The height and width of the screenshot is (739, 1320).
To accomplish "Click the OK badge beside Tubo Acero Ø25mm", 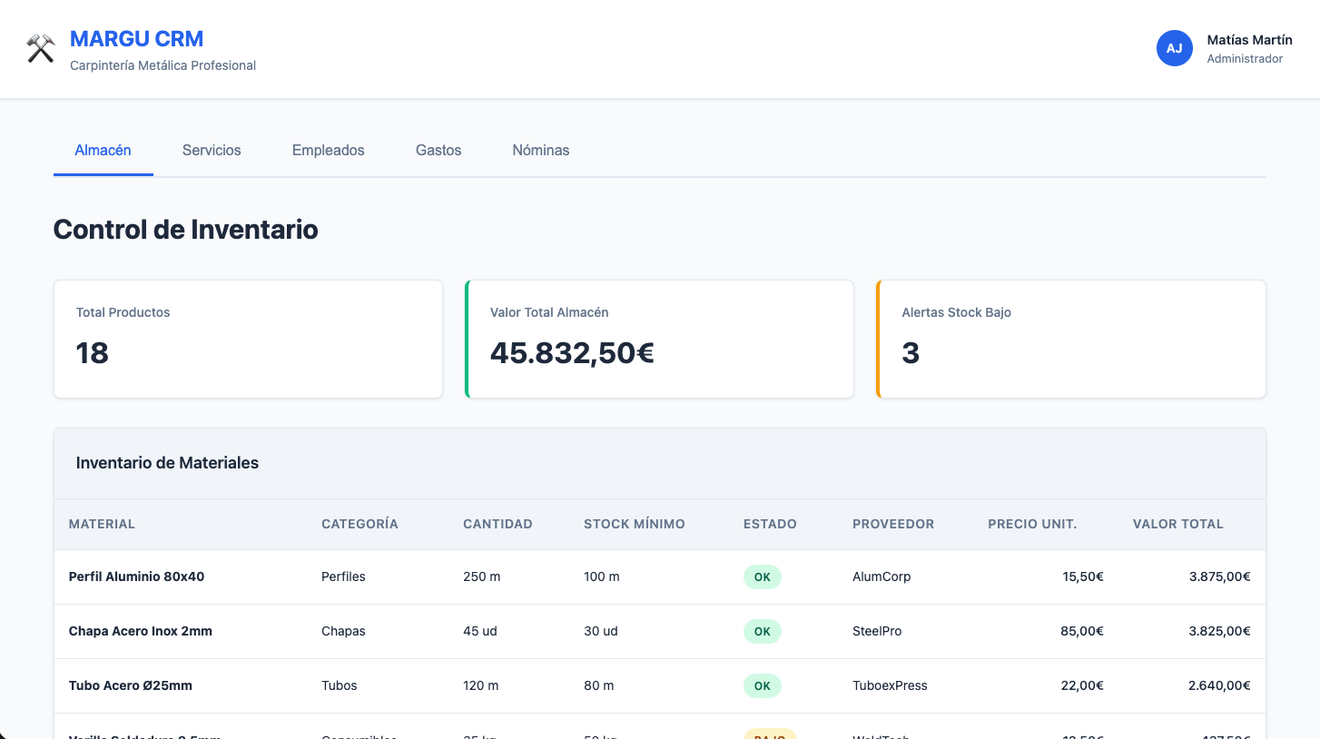I will pyautogui.click(x=762, y=685).
